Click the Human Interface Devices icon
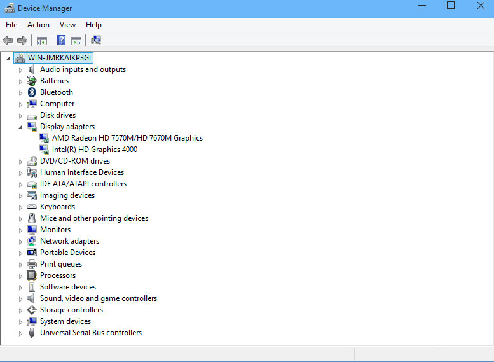This screenshot has width=494, height=362. 32,172
